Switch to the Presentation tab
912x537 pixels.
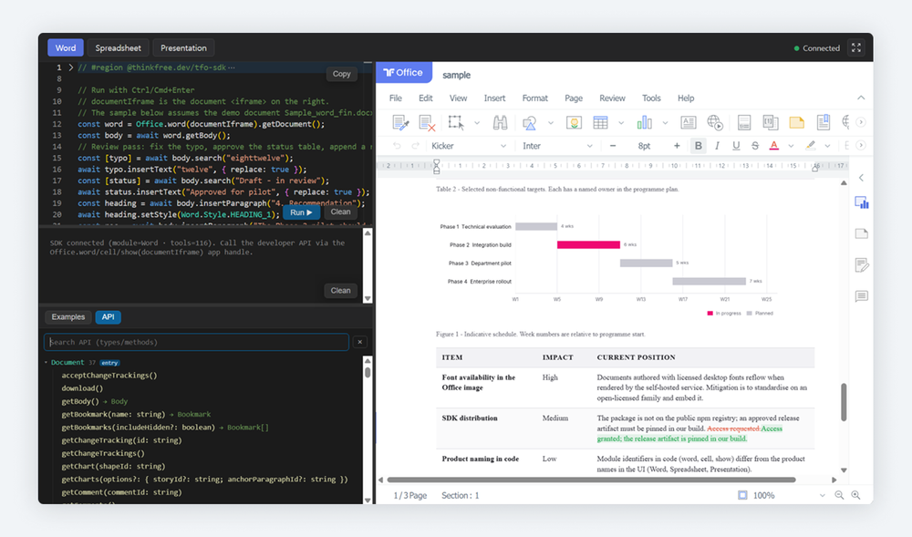183,48
